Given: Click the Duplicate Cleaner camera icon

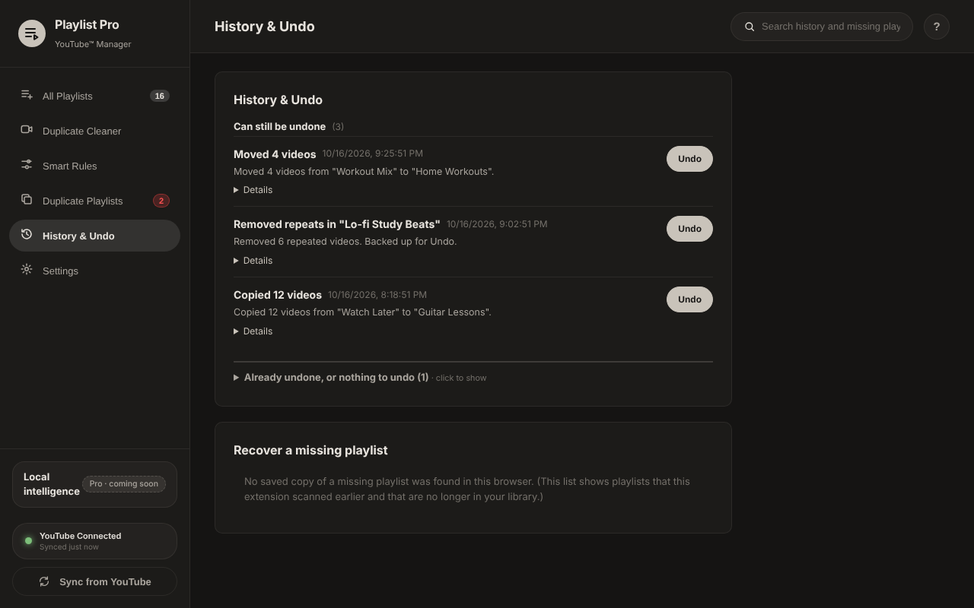Looking at the screenshot, I should (x=27, y=129).
